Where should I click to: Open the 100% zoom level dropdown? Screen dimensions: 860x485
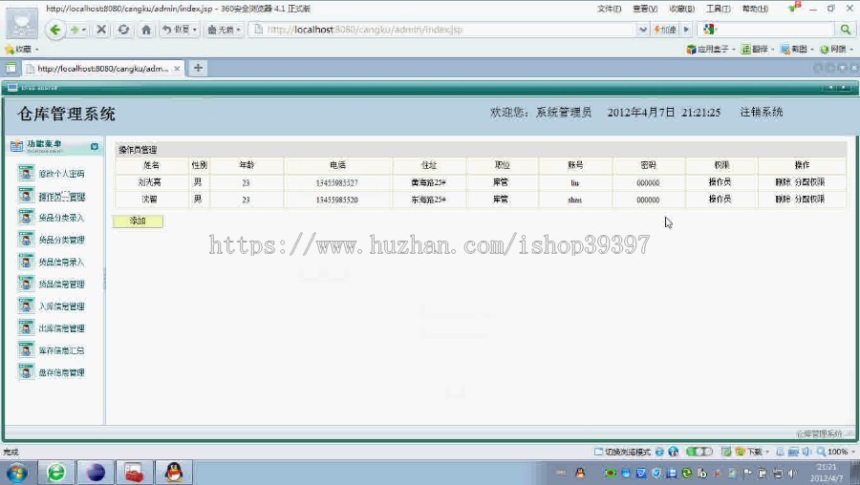point(836,452)
